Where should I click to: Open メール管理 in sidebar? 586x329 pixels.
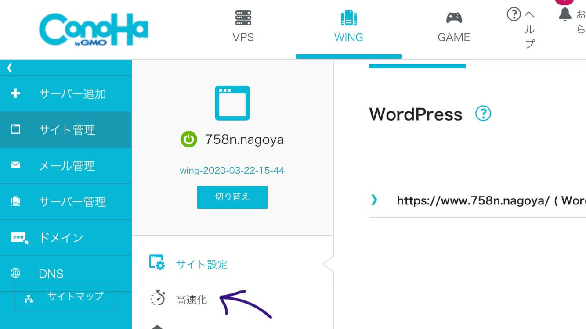coord(66,166)
